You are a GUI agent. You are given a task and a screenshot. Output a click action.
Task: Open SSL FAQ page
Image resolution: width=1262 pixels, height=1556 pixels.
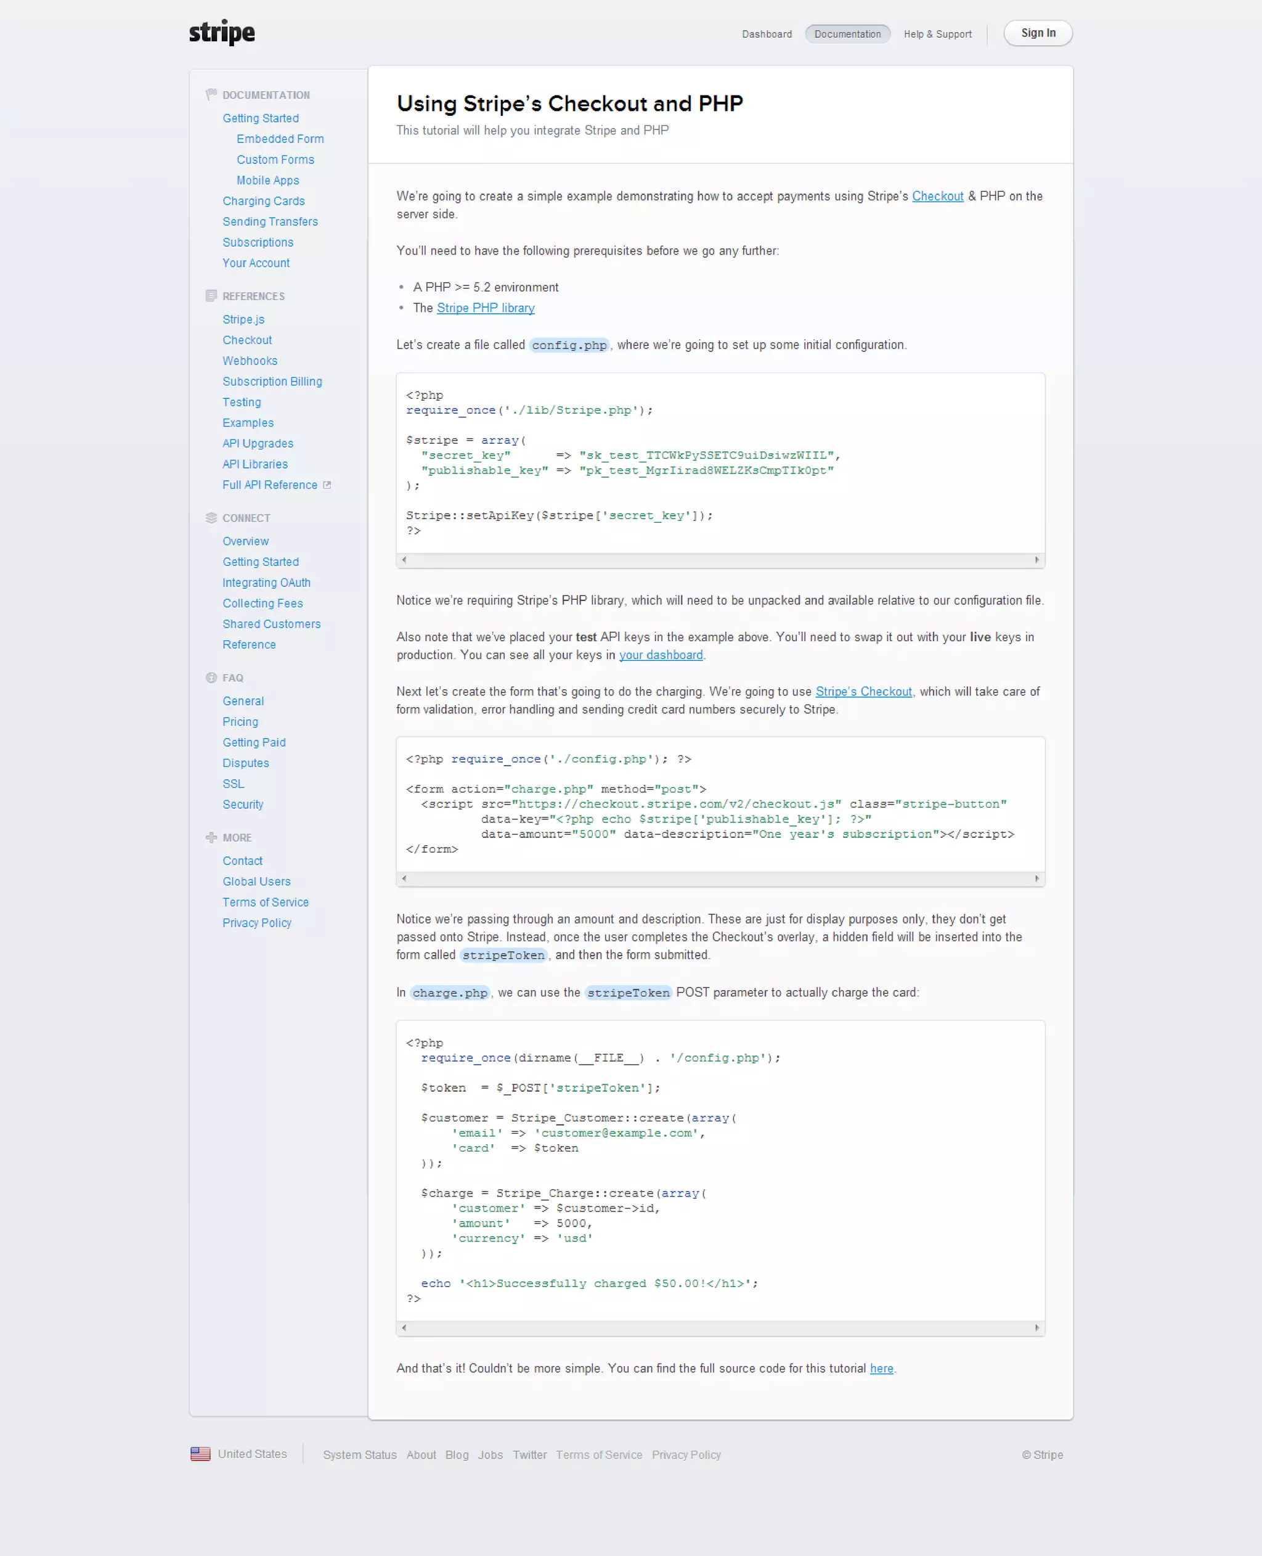point(234,785)
